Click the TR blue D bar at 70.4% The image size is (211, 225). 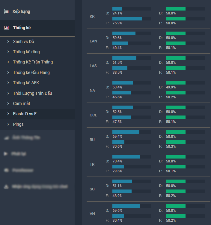tap(126, 157)
